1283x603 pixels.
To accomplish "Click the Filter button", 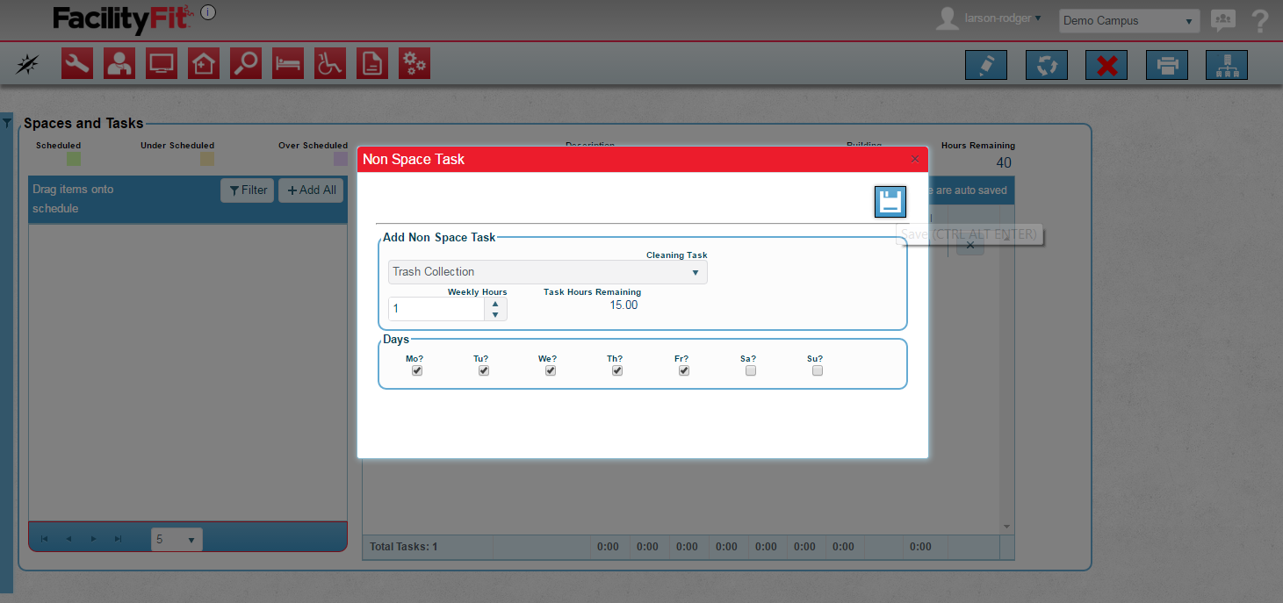I will click(x=248, y=190).
